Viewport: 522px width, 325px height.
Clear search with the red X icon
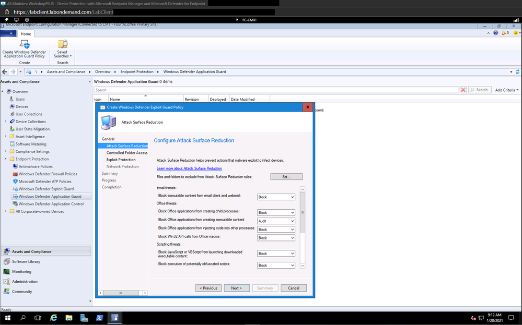tap(463, 90)
